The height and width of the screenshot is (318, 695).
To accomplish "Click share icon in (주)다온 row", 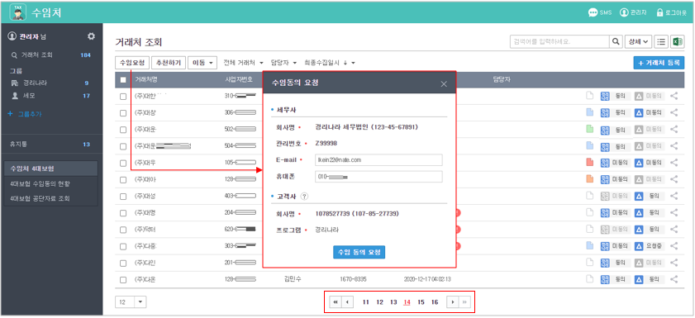I will pos(674,279).
